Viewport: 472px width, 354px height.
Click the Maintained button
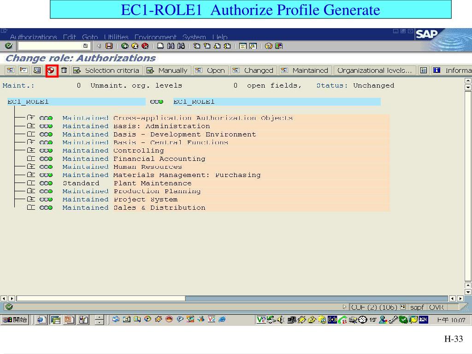[x=305, y=70]
